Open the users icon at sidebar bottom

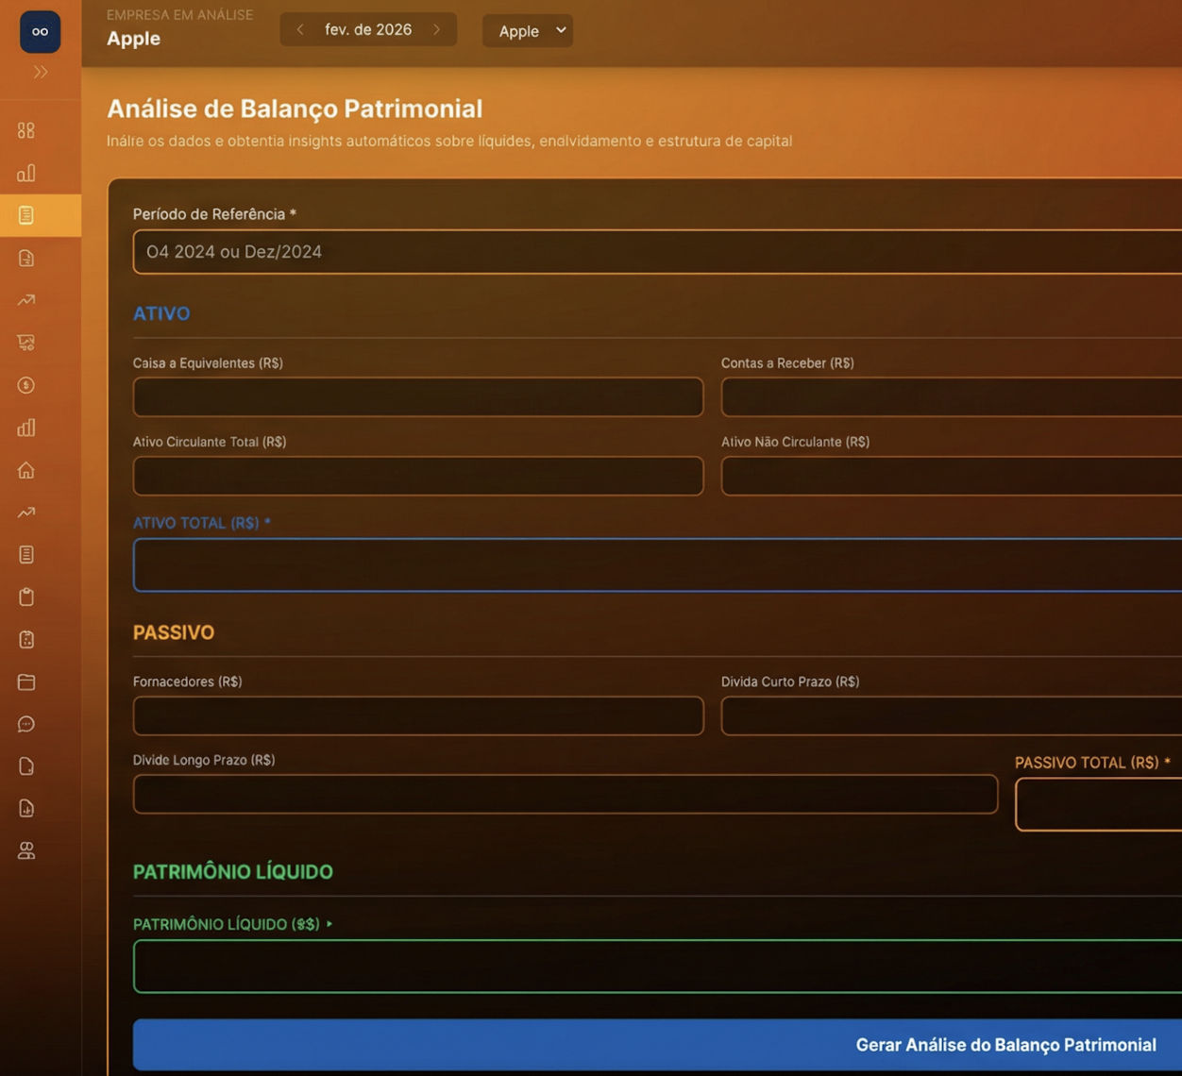(x=26, y=851)
